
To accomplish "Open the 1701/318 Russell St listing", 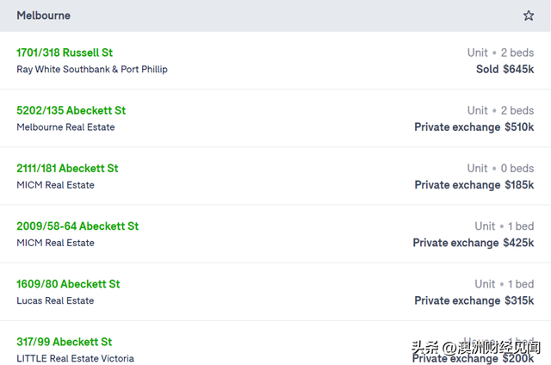I will 65,53.
